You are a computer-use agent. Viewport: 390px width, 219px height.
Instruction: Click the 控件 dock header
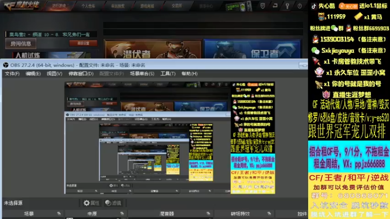coord(302,214)
